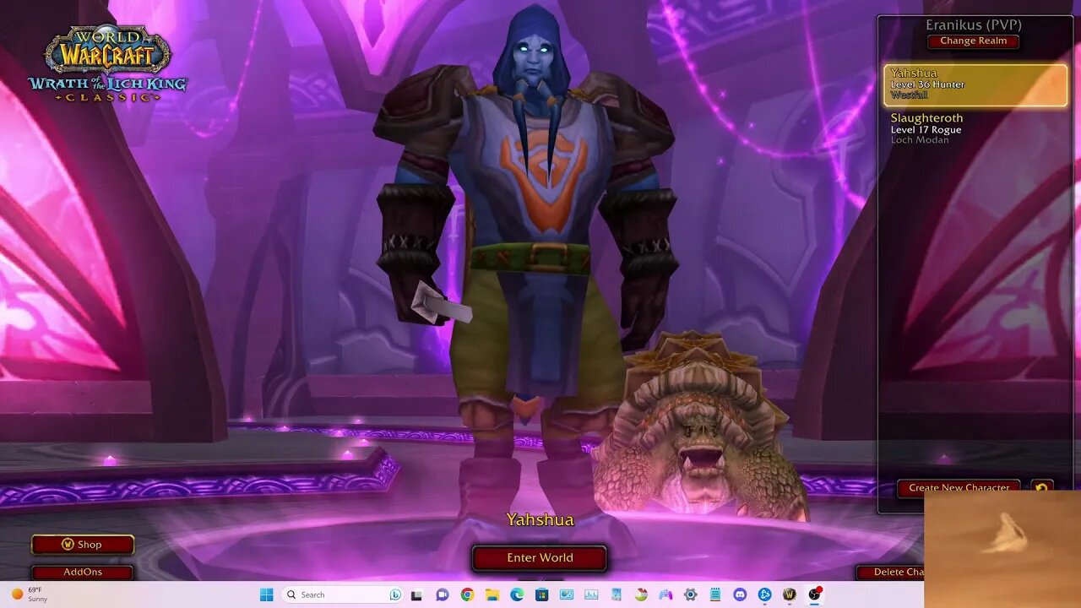Click the game controller taskbar icon
The width and height of the screenshot is (1081, 608).
point(665,594)
